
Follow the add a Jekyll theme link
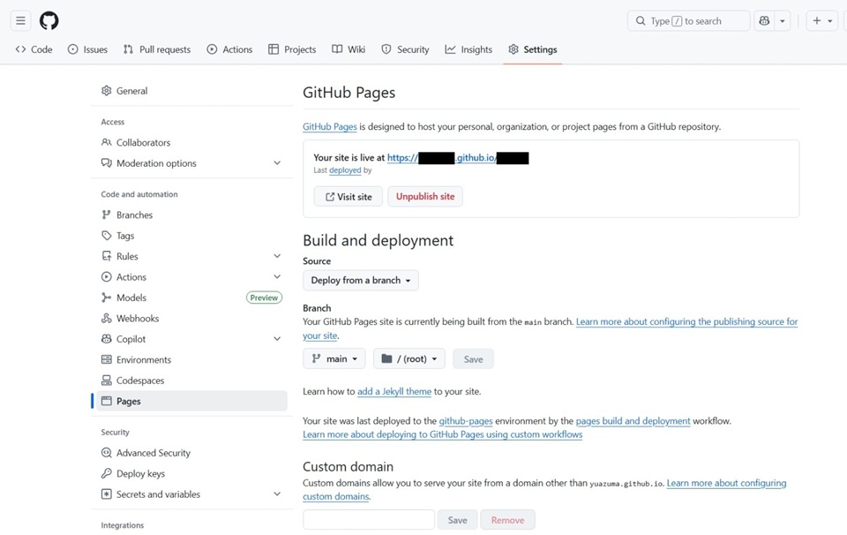(x=394, y=391)
